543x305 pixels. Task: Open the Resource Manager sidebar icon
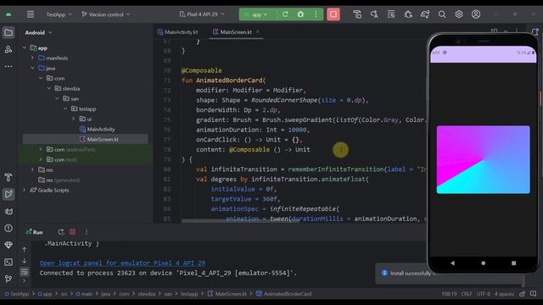coord(8,49)
